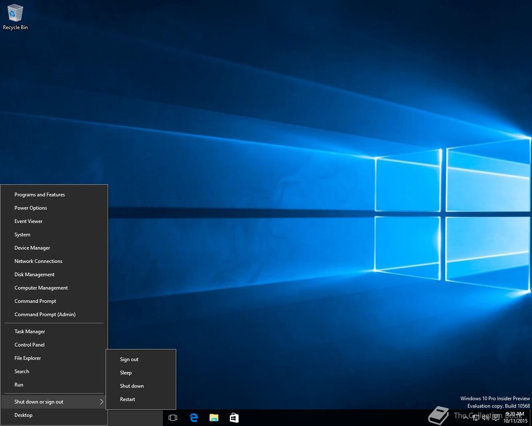Open the network tray icon
The image size is (532, 426).
pyautogui.click(x=475, y=418)
